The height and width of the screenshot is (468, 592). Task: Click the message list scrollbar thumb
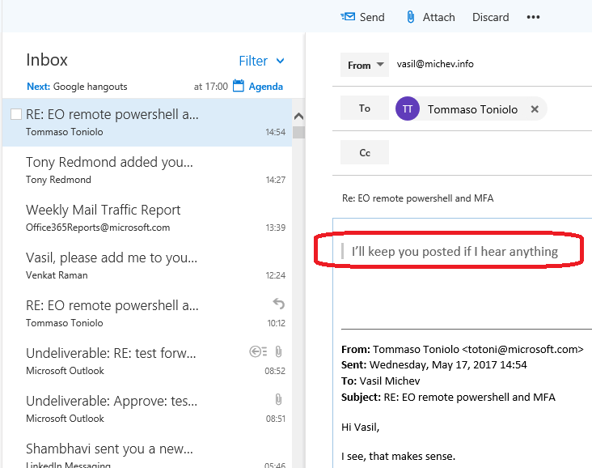pyautogui.click(x=298, y=132)
